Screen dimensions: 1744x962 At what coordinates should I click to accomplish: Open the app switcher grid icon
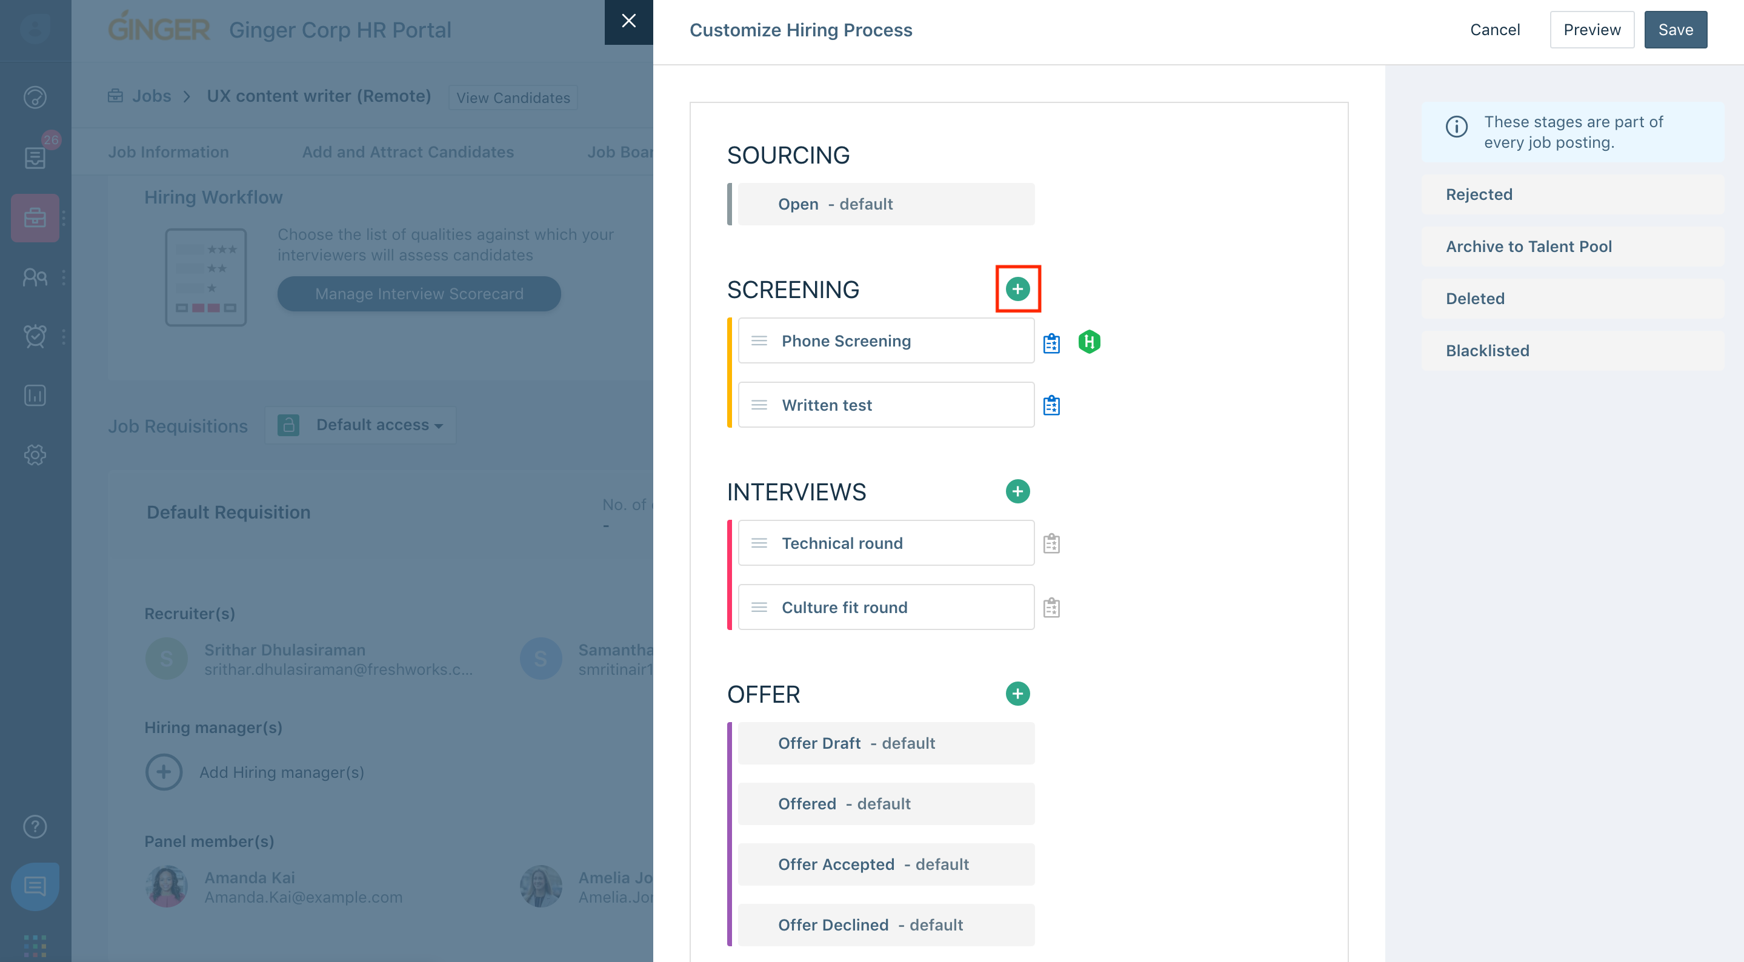point(35,946)
